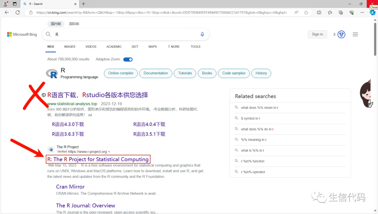Image resolution: width=378 pixels, height=214 pixels.
Task: Click The R Project site favicon
Action: tap(51, 149)
